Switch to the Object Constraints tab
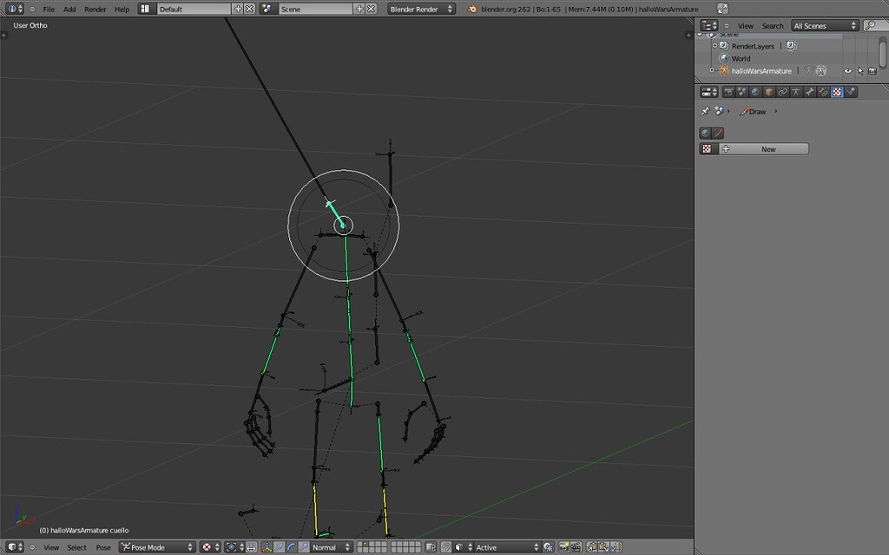The image size is (889, 555). coord(783,92)
